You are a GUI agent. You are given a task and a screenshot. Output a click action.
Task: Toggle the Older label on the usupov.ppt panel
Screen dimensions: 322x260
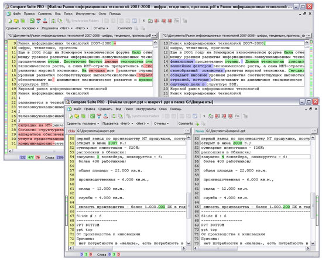pos(71,131)
